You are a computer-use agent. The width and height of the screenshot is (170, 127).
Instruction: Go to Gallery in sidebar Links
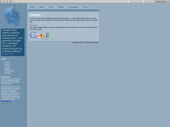tap(8, 69)
